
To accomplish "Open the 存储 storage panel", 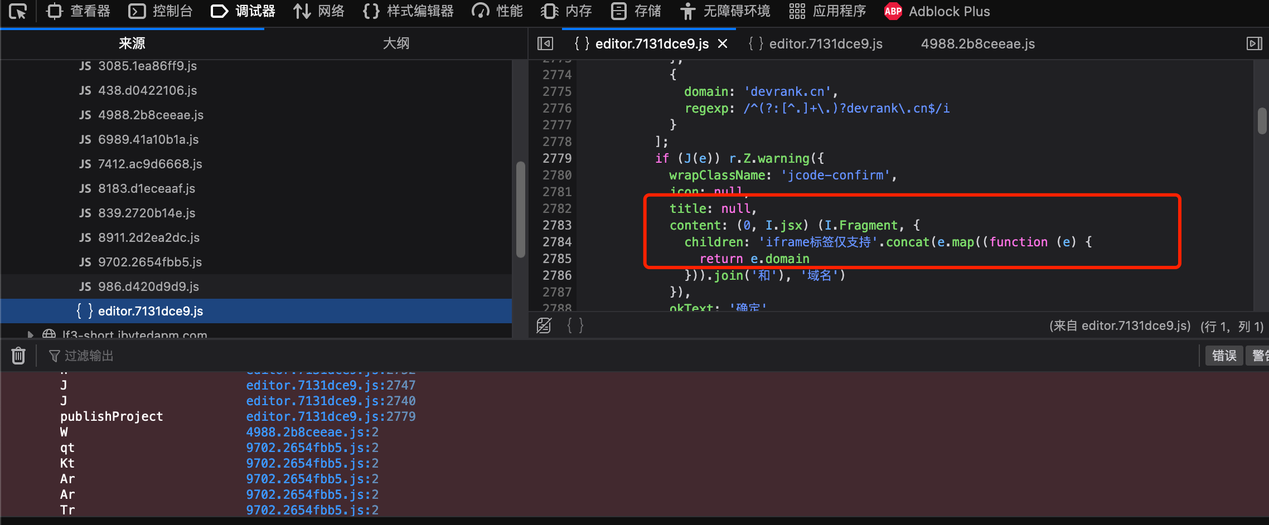I will 636,11.
